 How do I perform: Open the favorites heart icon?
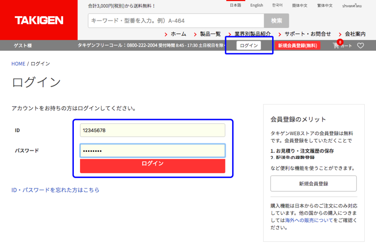click(x=361, y=46)
